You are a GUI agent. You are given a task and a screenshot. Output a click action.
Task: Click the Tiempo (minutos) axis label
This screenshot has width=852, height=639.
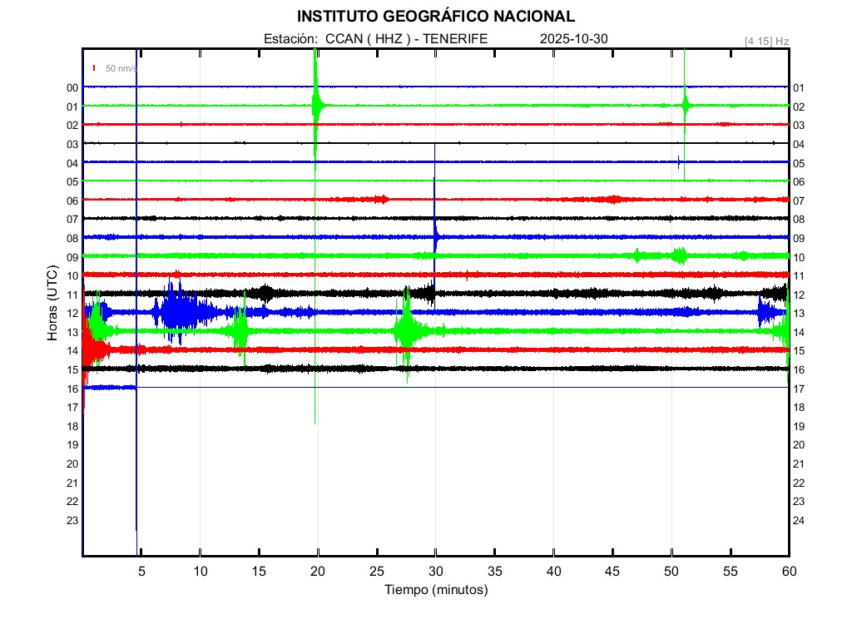436,590
